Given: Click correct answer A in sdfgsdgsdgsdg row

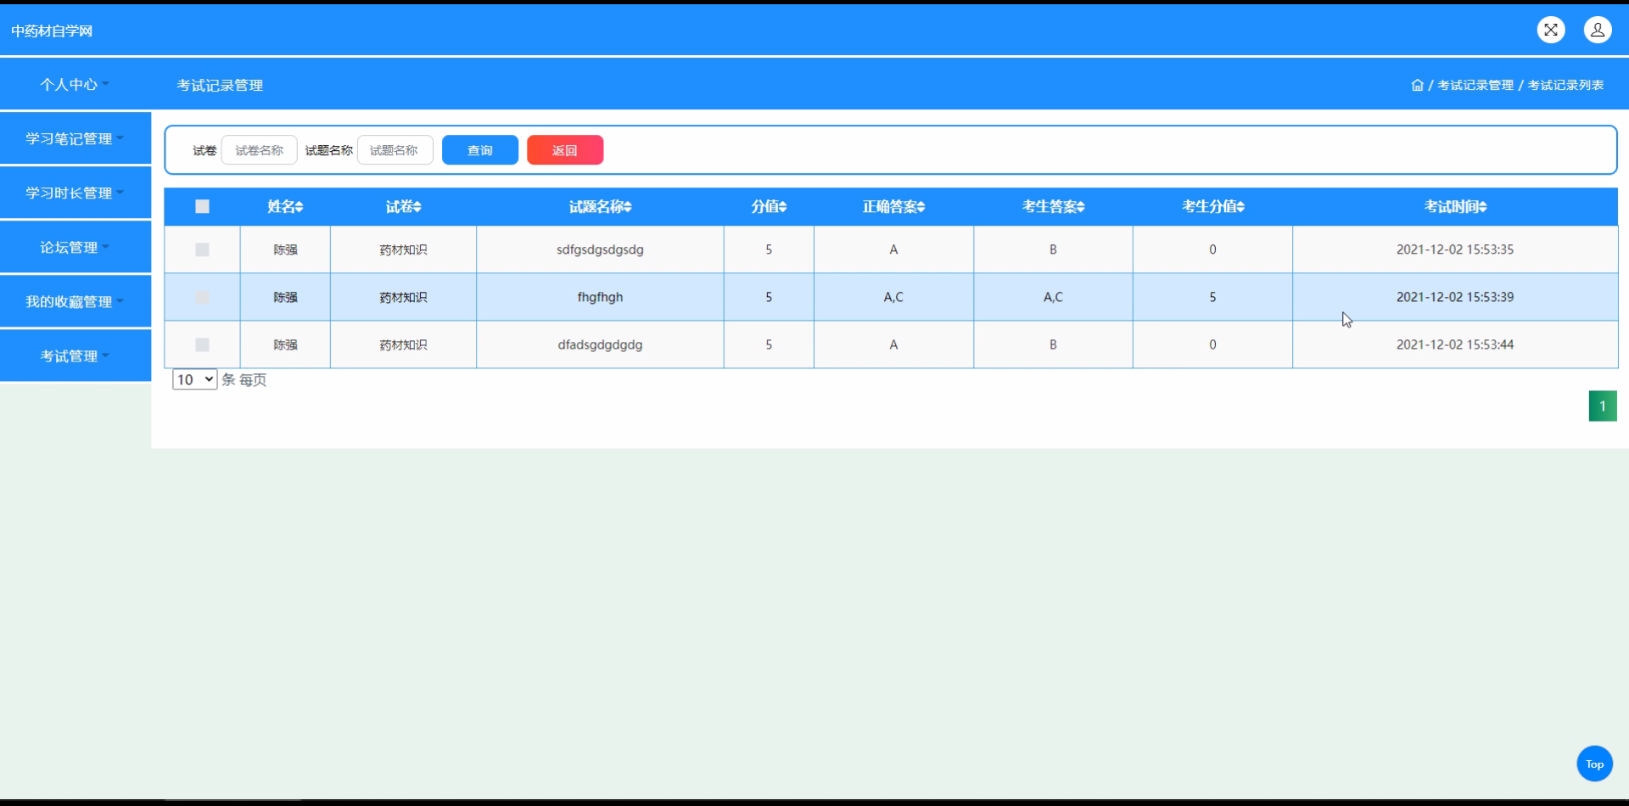Looking at the screenshot, I should coord(893,249).
